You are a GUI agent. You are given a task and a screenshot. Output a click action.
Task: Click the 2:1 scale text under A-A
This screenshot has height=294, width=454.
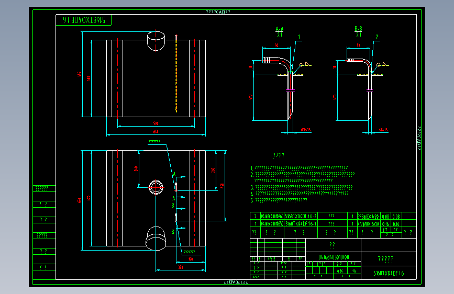[280, 35]
